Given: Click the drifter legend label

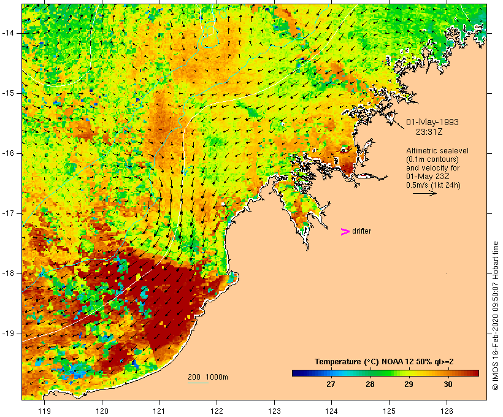Looking at the screenshot, I should pos(361,231).
